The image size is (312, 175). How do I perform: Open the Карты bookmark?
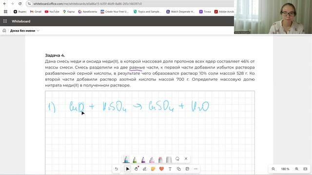tap(69, 12)
